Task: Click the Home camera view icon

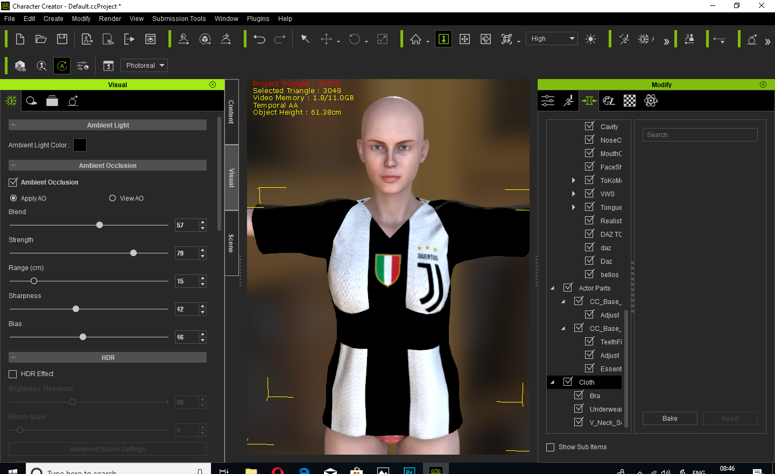Action: (x=415, y=39)
